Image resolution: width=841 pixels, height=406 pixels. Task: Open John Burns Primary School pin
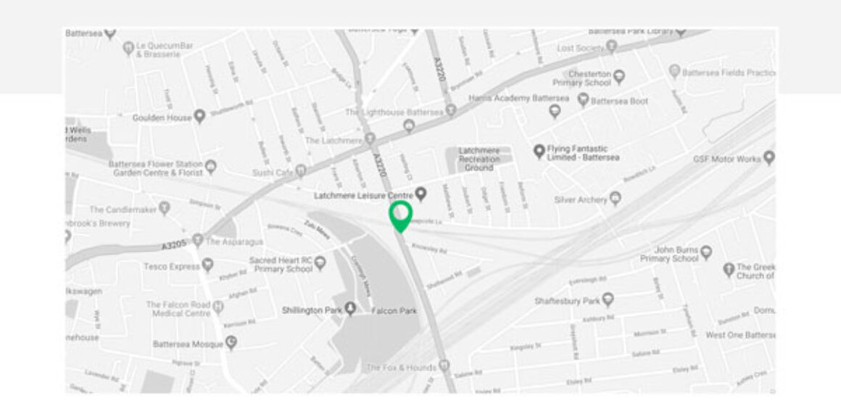click(706, 252)
